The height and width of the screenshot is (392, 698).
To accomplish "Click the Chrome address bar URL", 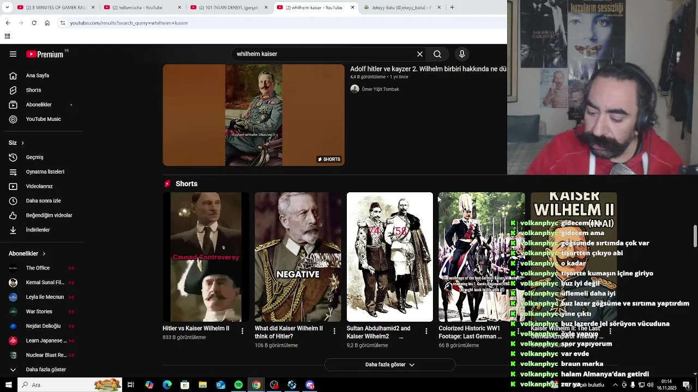I will (129, 23).
